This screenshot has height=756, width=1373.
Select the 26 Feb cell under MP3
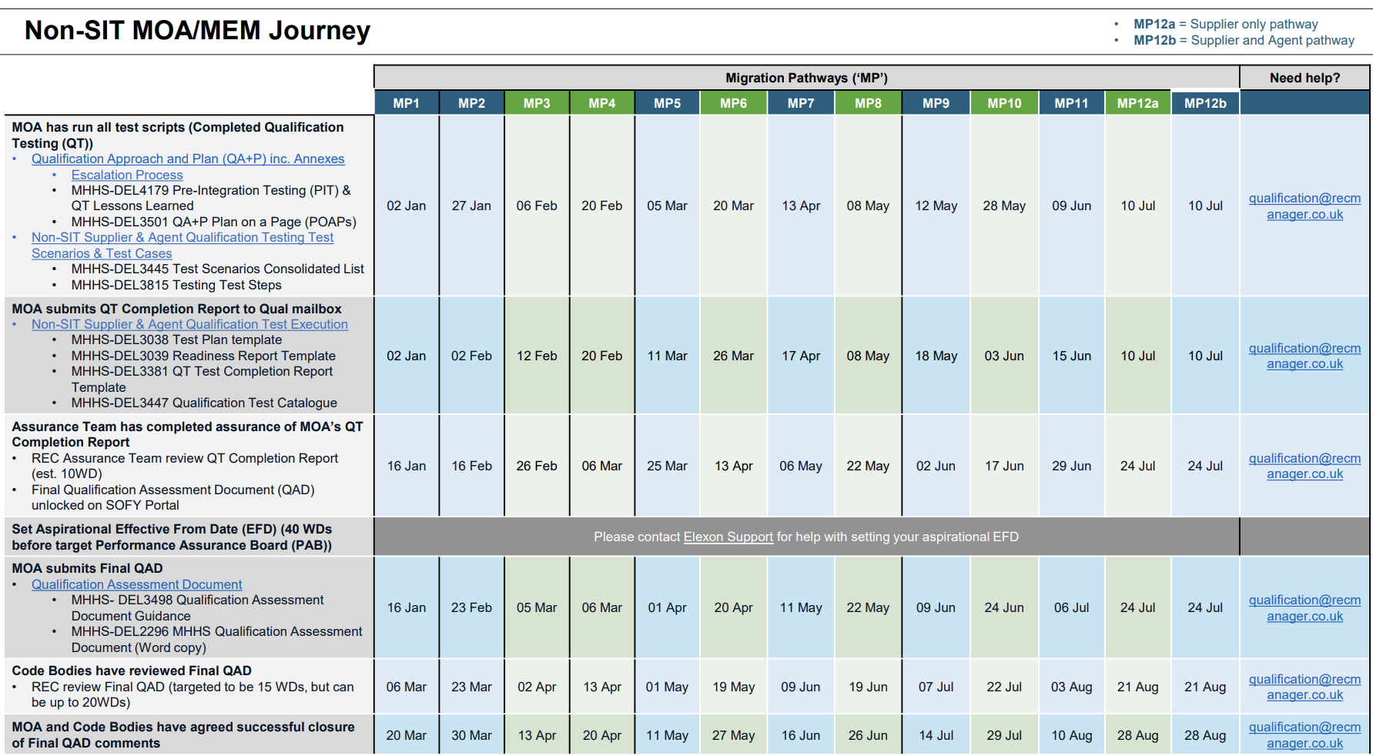[537, 466]
